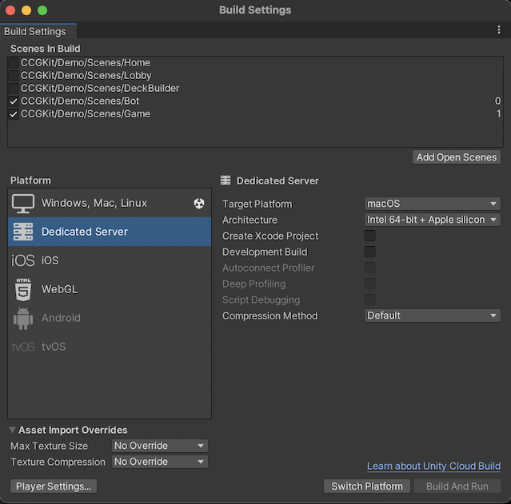Select the Build Settings tab

(x=38, y=31)
